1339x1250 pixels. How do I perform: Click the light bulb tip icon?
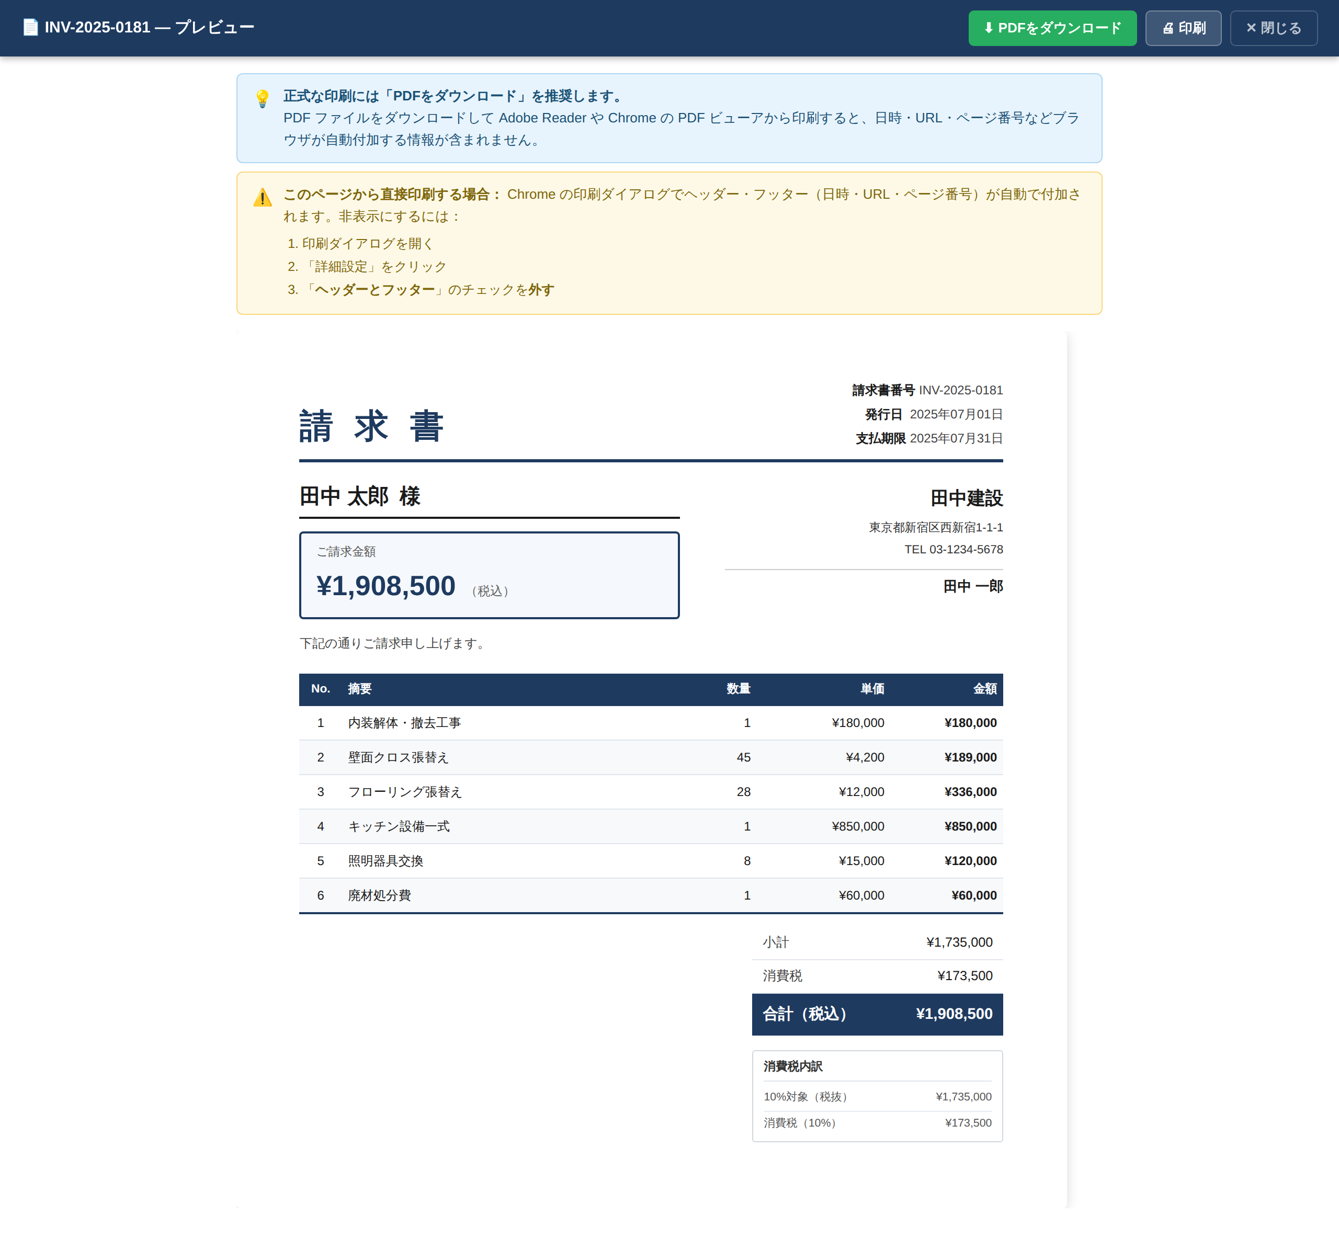click(263, 98)
